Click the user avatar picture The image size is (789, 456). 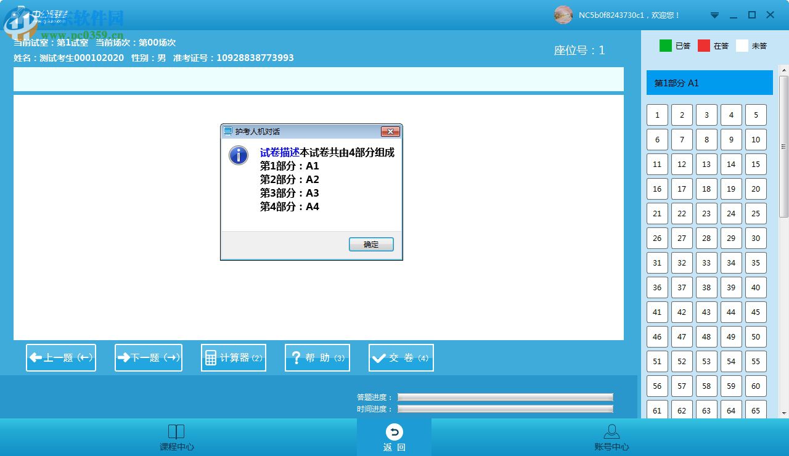pos(563,15)
